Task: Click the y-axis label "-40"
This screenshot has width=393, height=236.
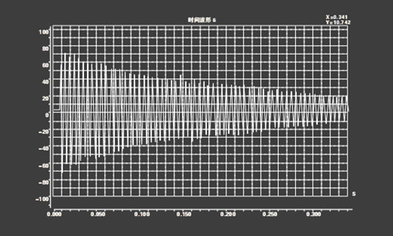Action: (44, 148)
